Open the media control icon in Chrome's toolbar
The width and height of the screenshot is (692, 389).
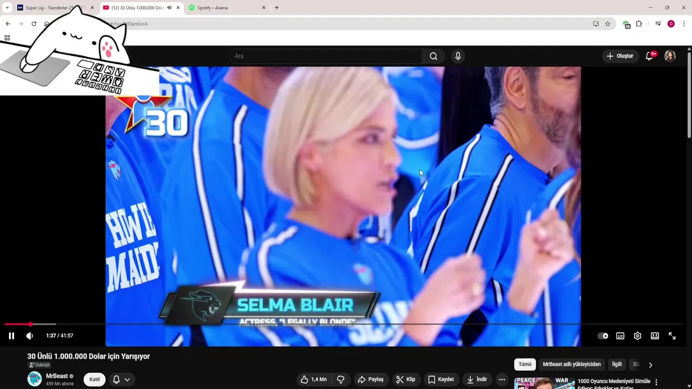[x=658, y=24]
